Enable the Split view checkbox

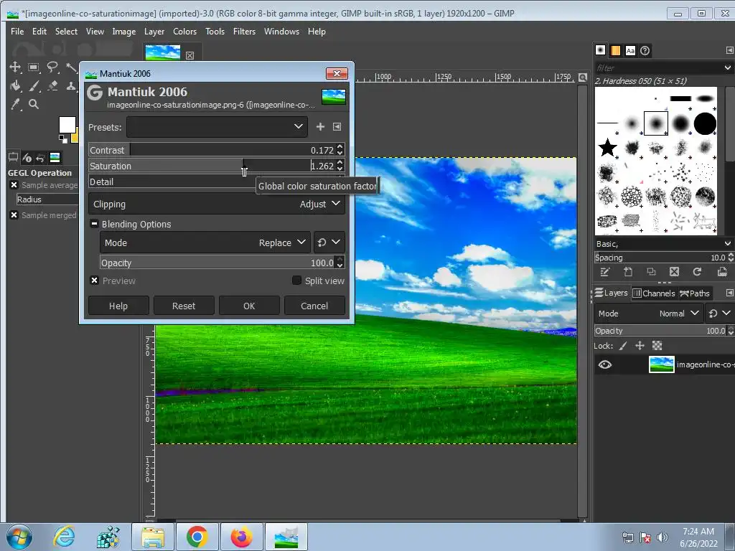tap(296, 281)
